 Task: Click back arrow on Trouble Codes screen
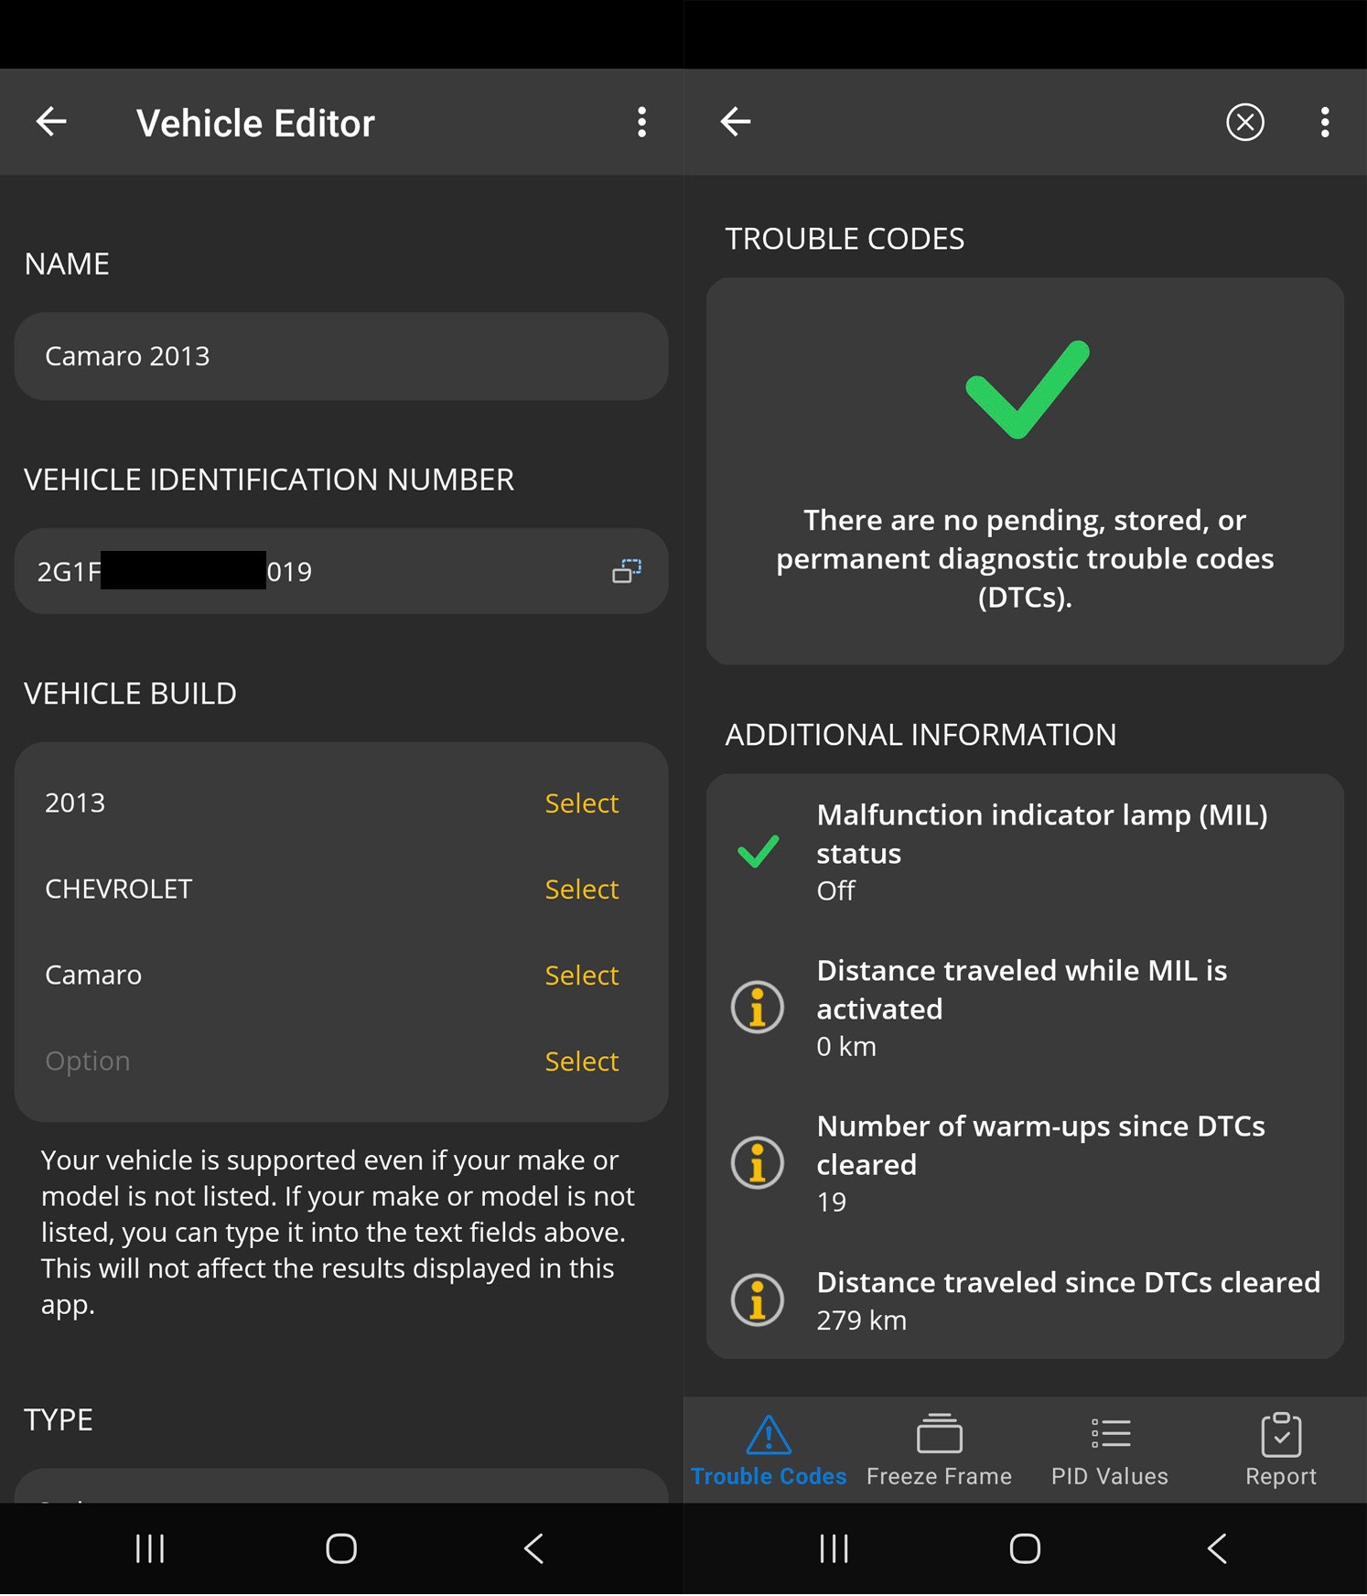pos(736,122)
